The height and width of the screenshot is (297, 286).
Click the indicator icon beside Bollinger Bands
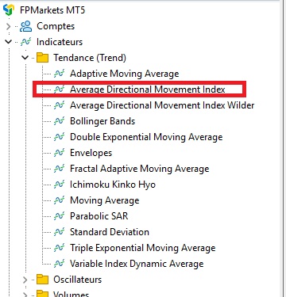point(59,121)
